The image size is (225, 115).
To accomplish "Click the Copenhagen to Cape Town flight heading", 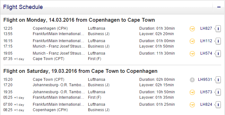I will [79, 20].
